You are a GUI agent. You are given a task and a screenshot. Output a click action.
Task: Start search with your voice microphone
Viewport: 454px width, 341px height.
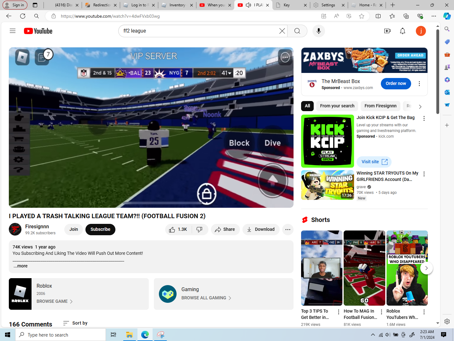click(319, 31)
